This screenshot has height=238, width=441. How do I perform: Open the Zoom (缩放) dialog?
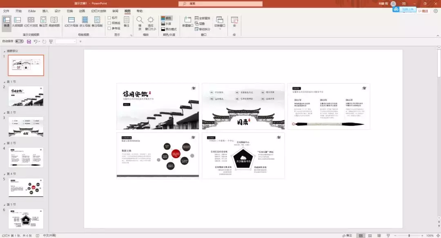(140, 23)
